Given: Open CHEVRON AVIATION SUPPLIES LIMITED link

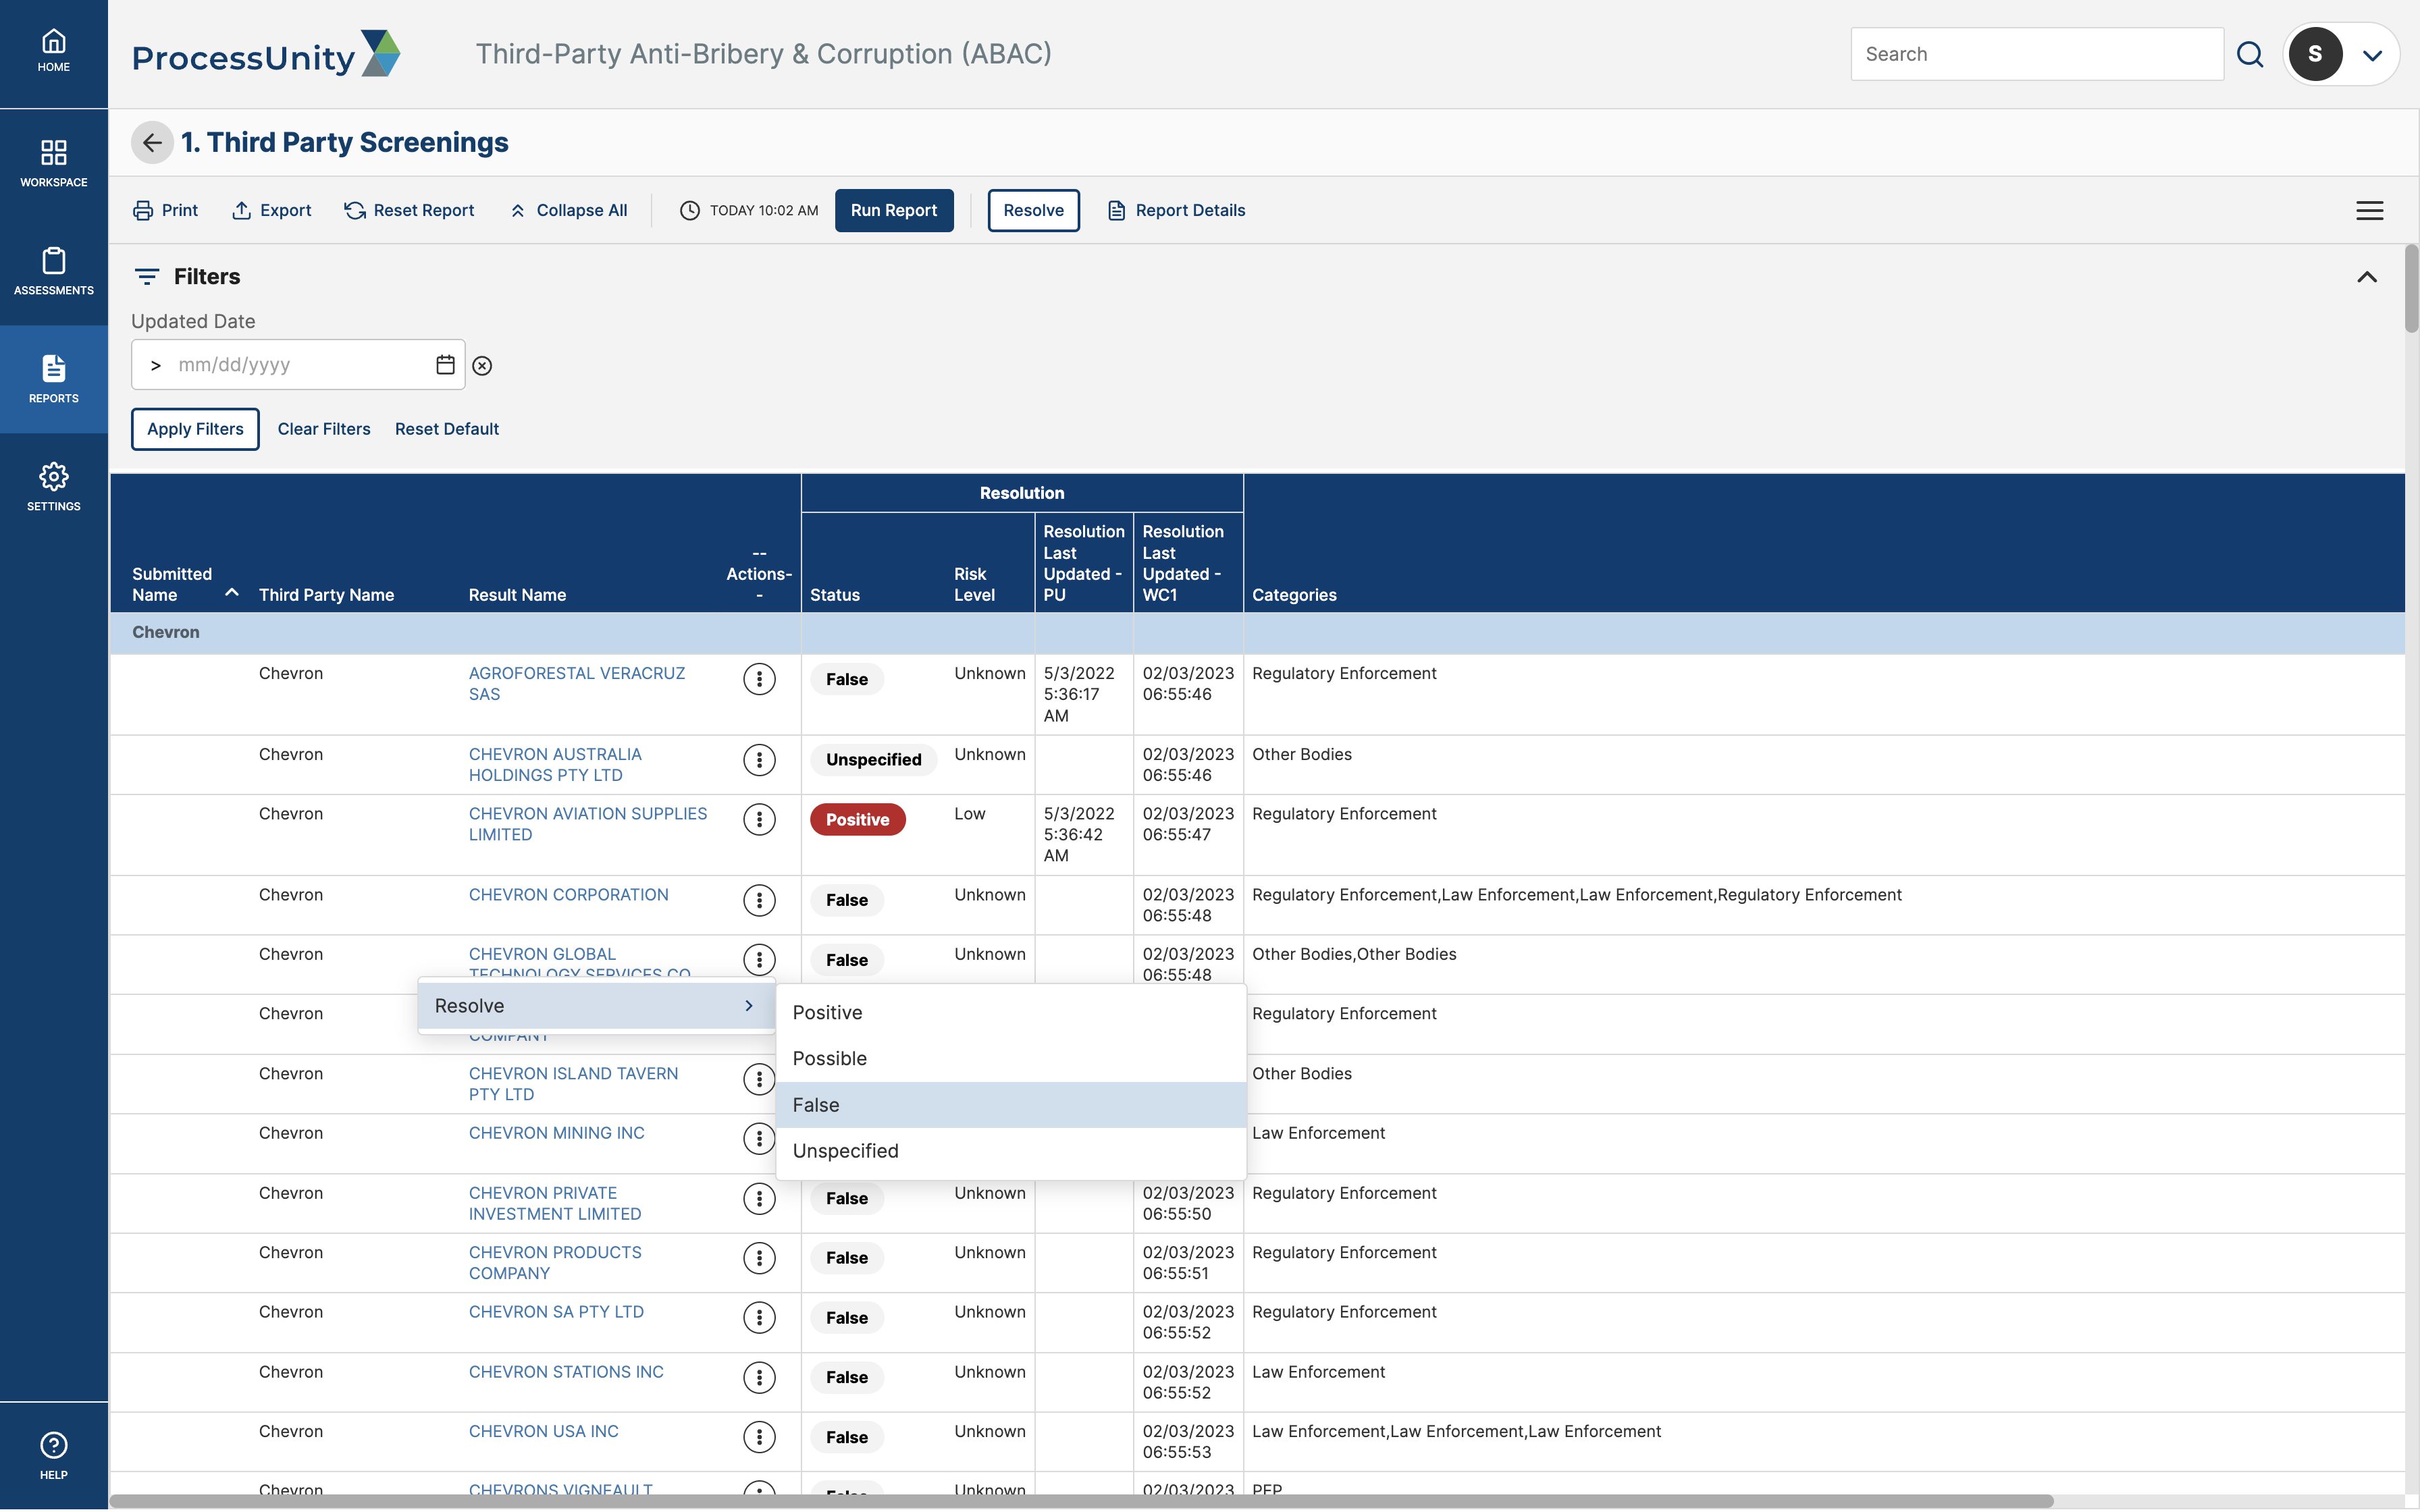Looking at the screenshot, I should click(x=588, y=824).
